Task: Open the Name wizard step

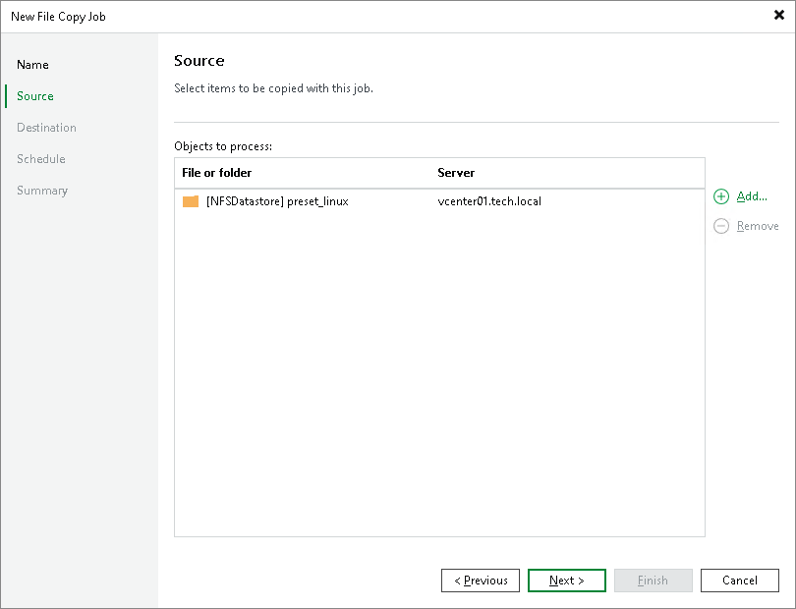Action: 32,65
